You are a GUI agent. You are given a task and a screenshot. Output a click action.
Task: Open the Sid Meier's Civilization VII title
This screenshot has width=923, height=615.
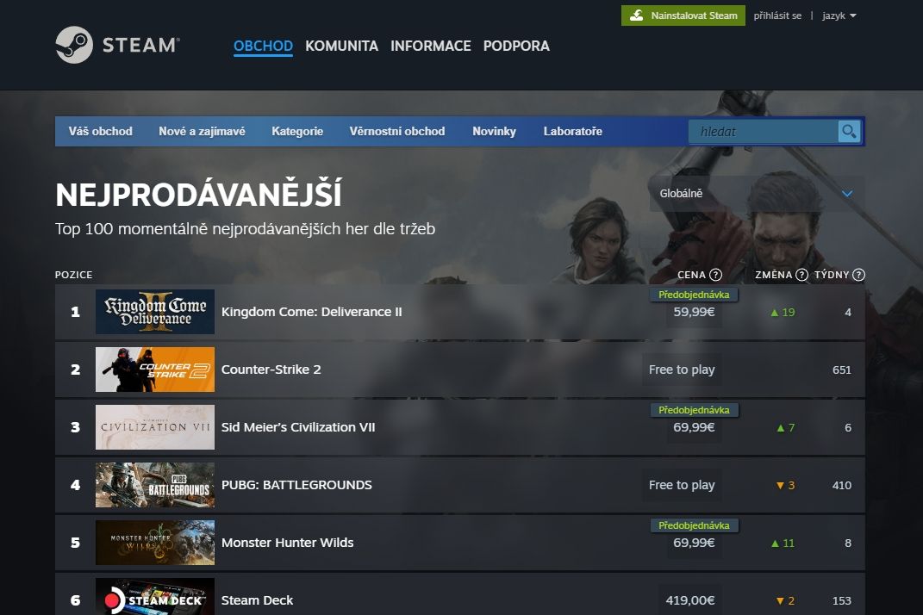click(x=298, y=427)
